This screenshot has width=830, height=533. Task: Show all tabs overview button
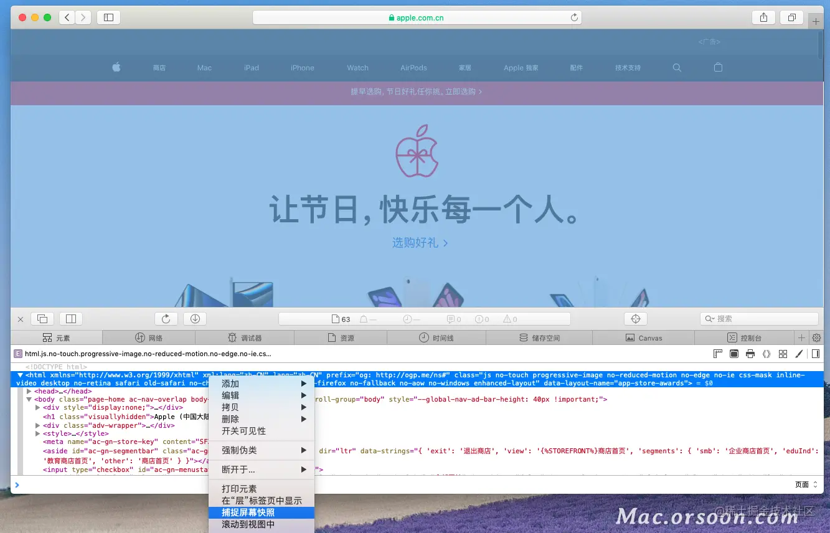coord(792,17)
